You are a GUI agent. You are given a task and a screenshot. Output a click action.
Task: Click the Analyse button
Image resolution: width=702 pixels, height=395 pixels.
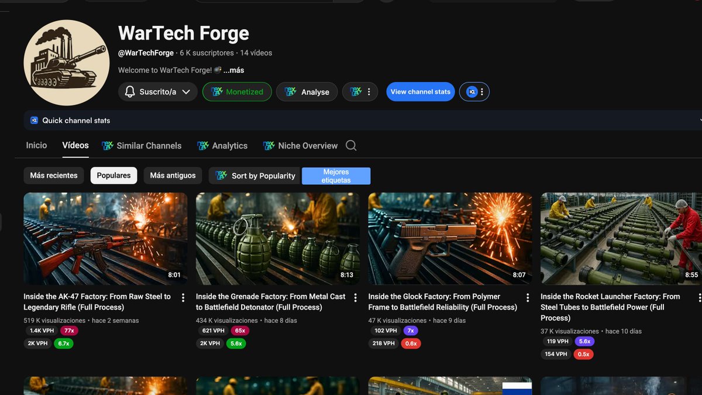(x=307, y=92)
